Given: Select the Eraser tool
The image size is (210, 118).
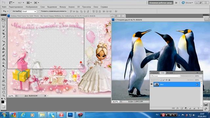Looking at the screenshot, I should (x=4, y=55).
